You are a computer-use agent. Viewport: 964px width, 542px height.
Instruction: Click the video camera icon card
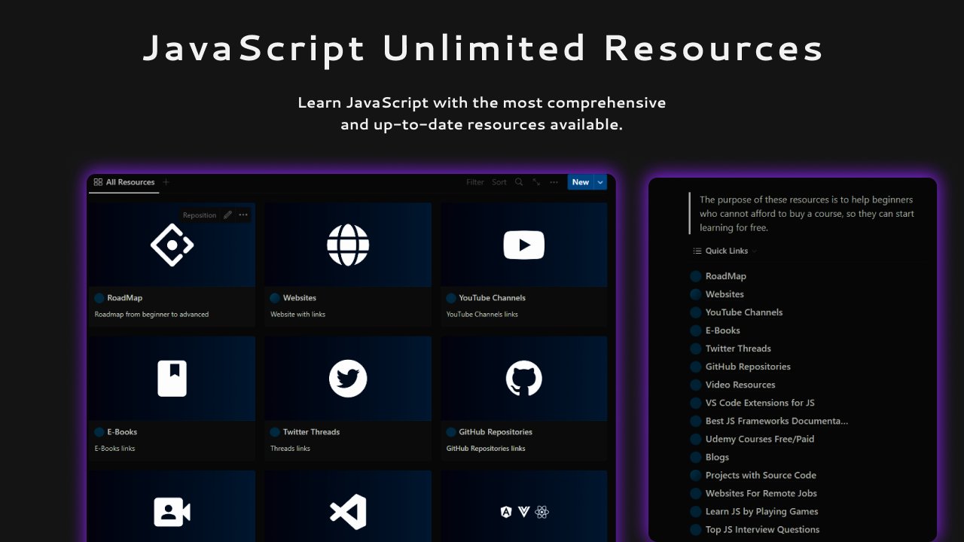(172, 512)
